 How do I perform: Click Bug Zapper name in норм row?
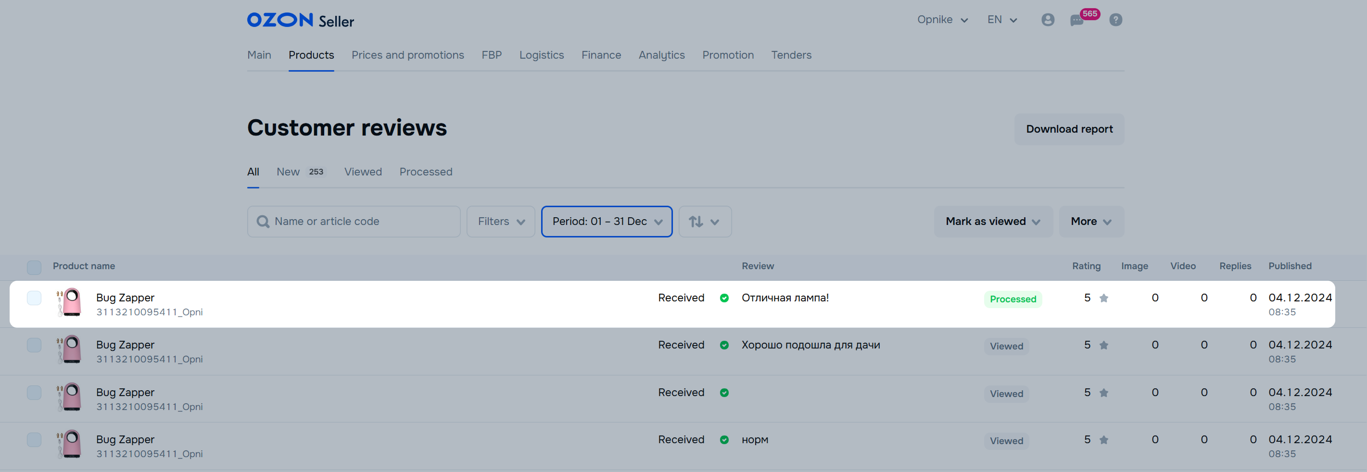click(x=125, y=440)
